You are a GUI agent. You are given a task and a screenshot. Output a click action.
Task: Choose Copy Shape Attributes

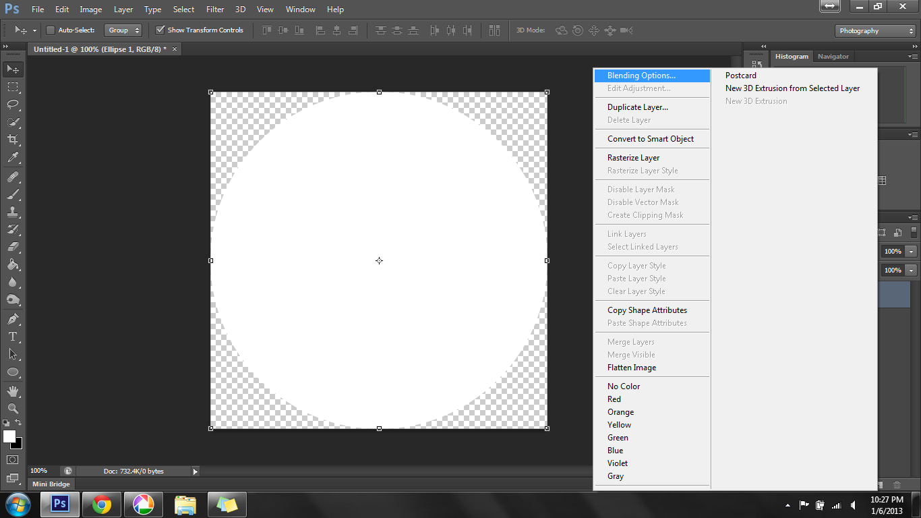coord(652,310)
